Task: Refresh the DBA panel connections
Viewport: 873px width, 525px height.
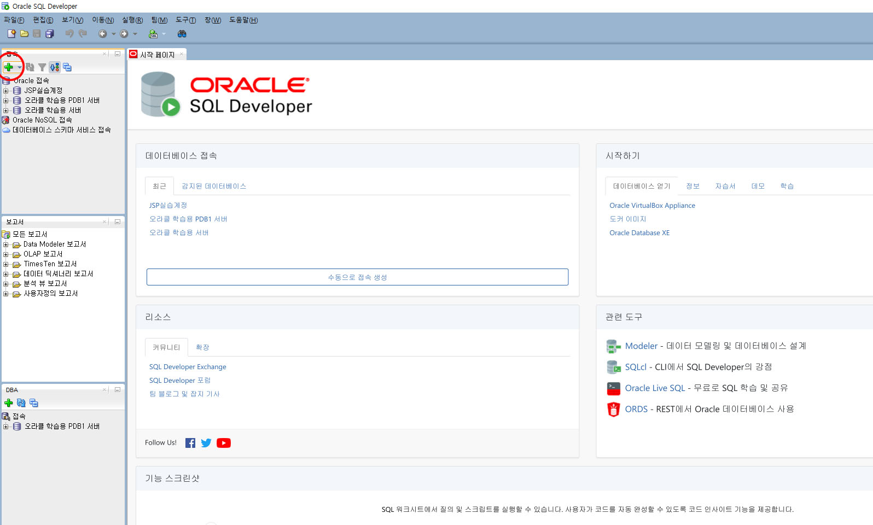Action: [x=21, y=403]
